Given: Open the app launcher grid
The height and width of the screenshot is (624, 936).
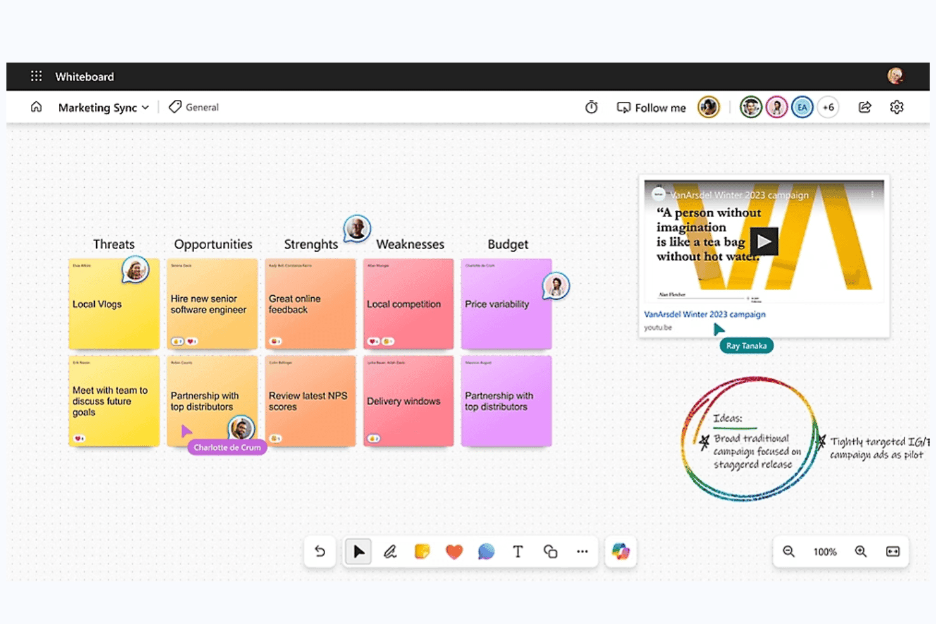Looking at the screenshot, I should tap(37, 76).
